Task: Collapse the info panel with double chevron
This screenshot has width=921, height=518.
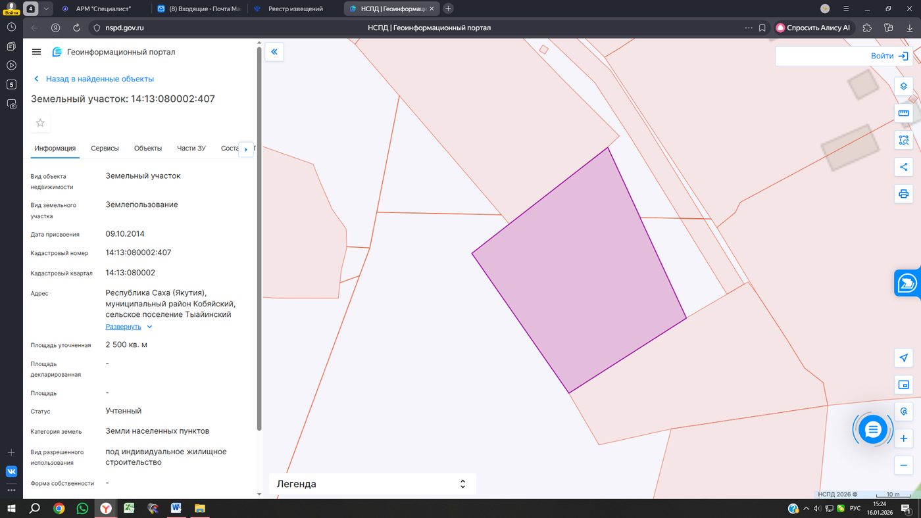Action: coord(274,52)
